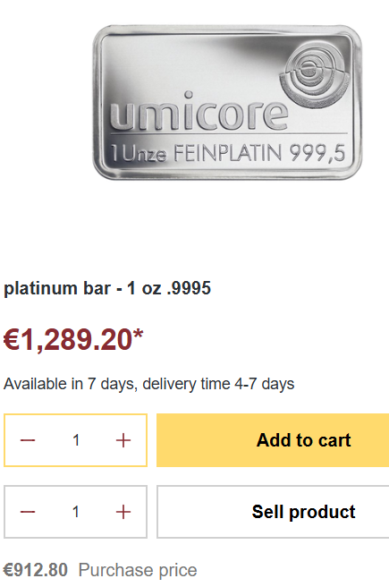Select the €912.80 buyback amount
The width and height of the screenshot is (389, 587).
(x=36, y=570)
